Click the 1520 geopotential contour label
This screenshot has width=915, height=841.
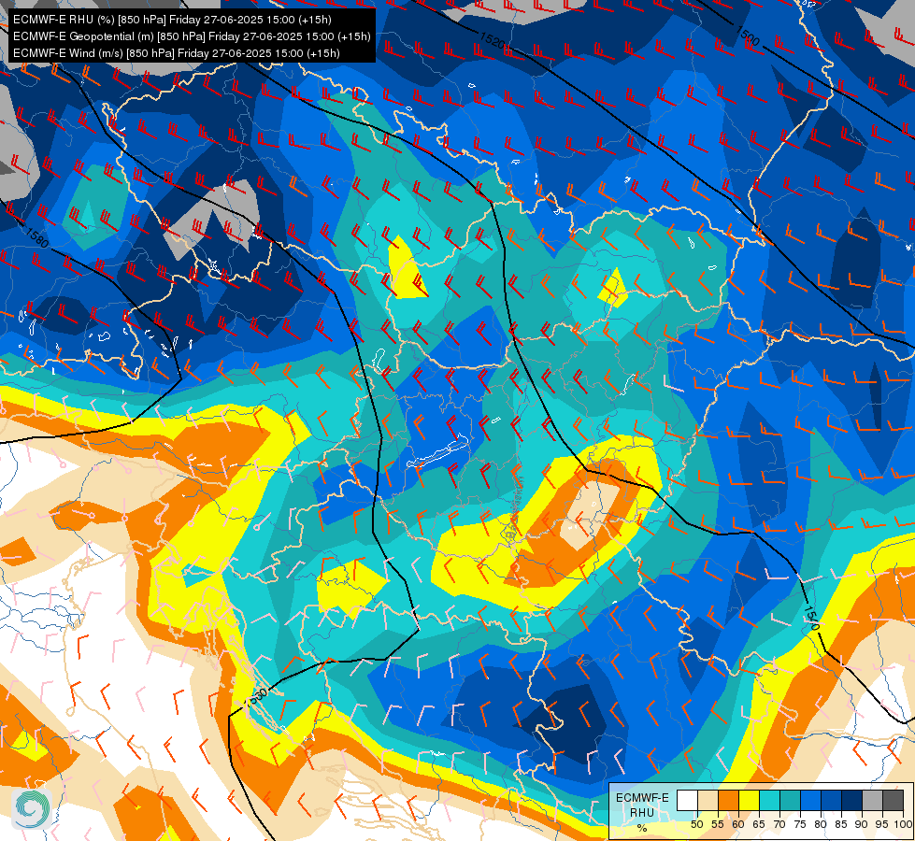point(492,40)
